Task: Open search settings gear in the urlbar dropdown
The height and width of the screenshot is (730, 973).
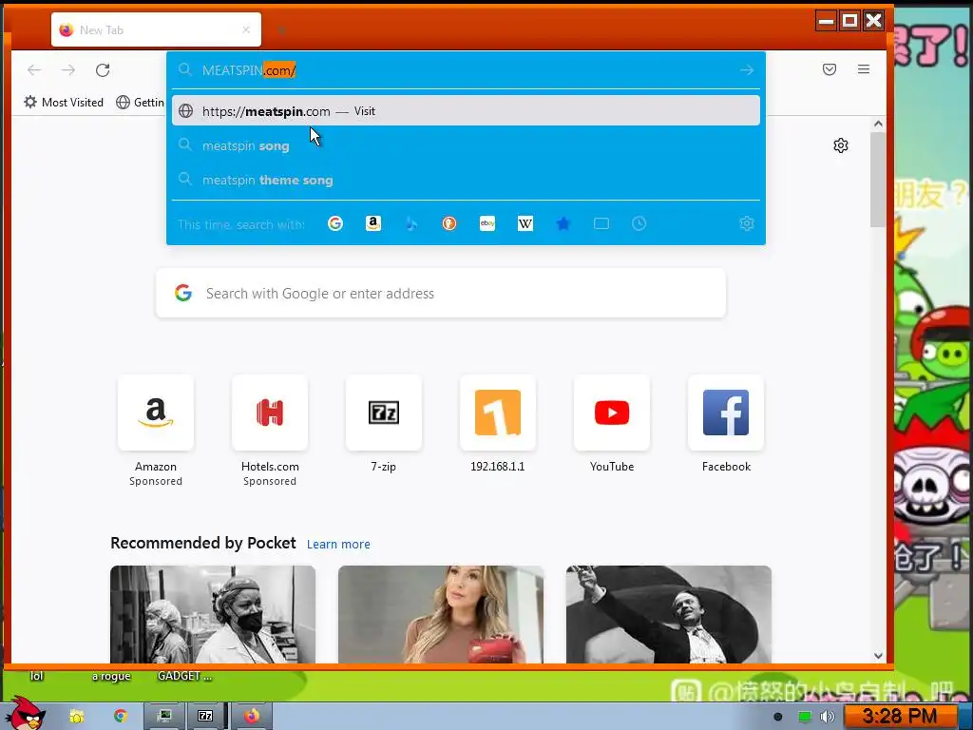Action: click(747, 223)
